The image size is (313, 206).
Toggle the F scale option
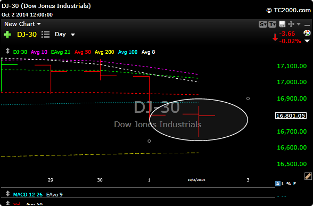295,184
